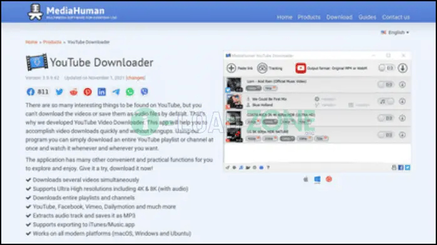Select the dark selected quality tag in Lorn row

(x=254, y=88)
